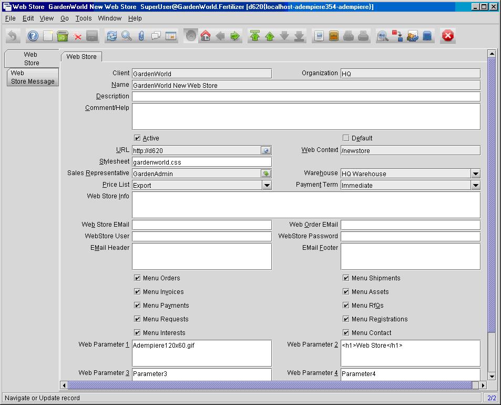Screen dimensions: 501x405
Task: Toggle the Menu Contact checkbox
Action: click(346, 333)
